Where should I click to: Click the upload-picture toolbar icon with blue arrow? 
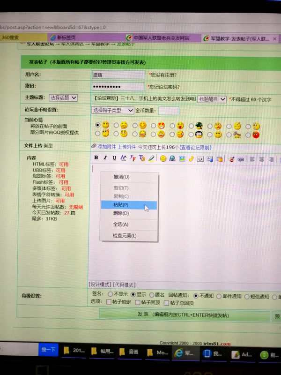(210, 159)
